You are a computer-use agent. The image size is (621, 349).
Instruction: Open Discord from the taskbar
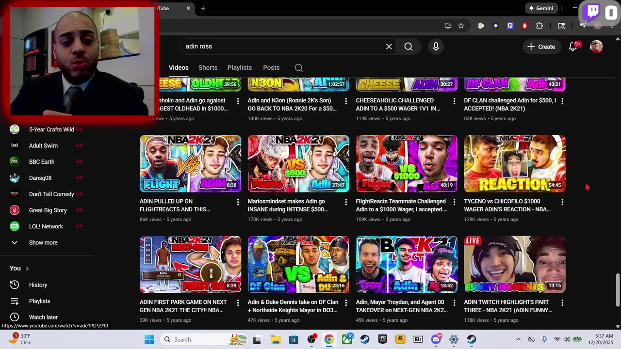pos(436,339)
